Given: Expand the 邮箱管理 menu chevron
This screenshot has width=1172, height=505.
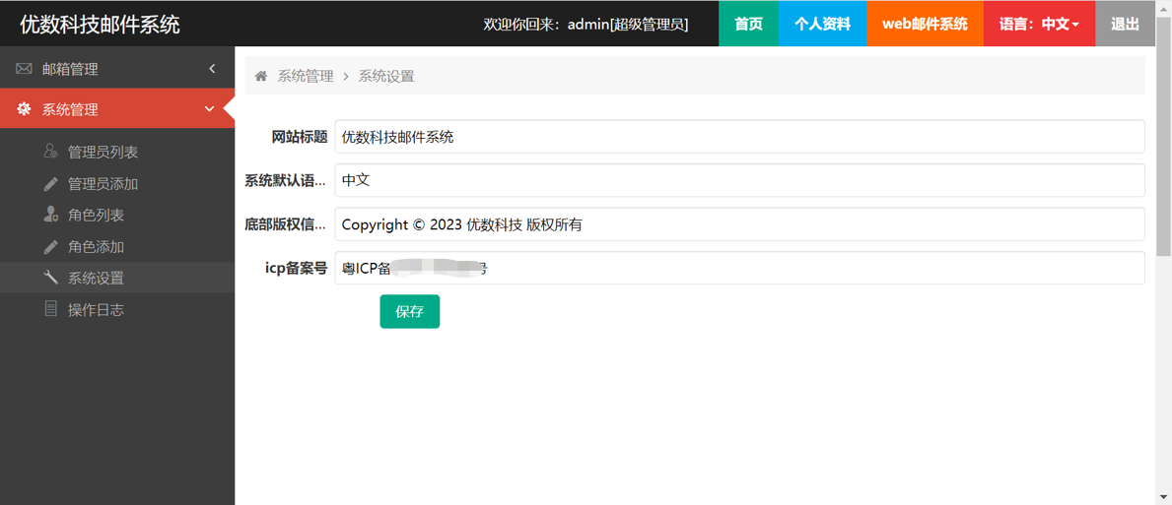Looking at the screenshot, I should click(212, 69).
